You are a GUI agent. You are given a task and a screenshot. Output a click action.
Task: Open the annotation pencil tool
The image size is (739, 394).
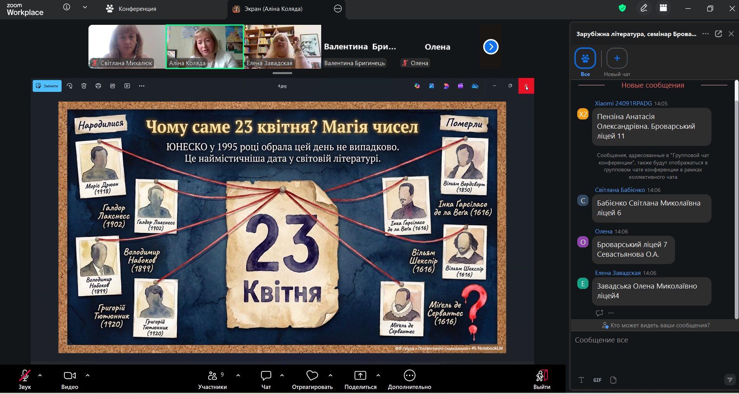click(x=644, y=8)
